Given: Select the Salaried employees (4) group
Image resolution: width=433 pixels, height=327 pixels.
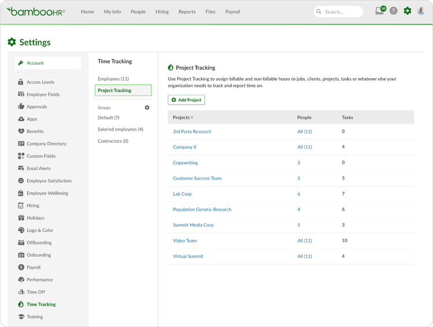Looking at the screenshot, I should tap(121, 129).
